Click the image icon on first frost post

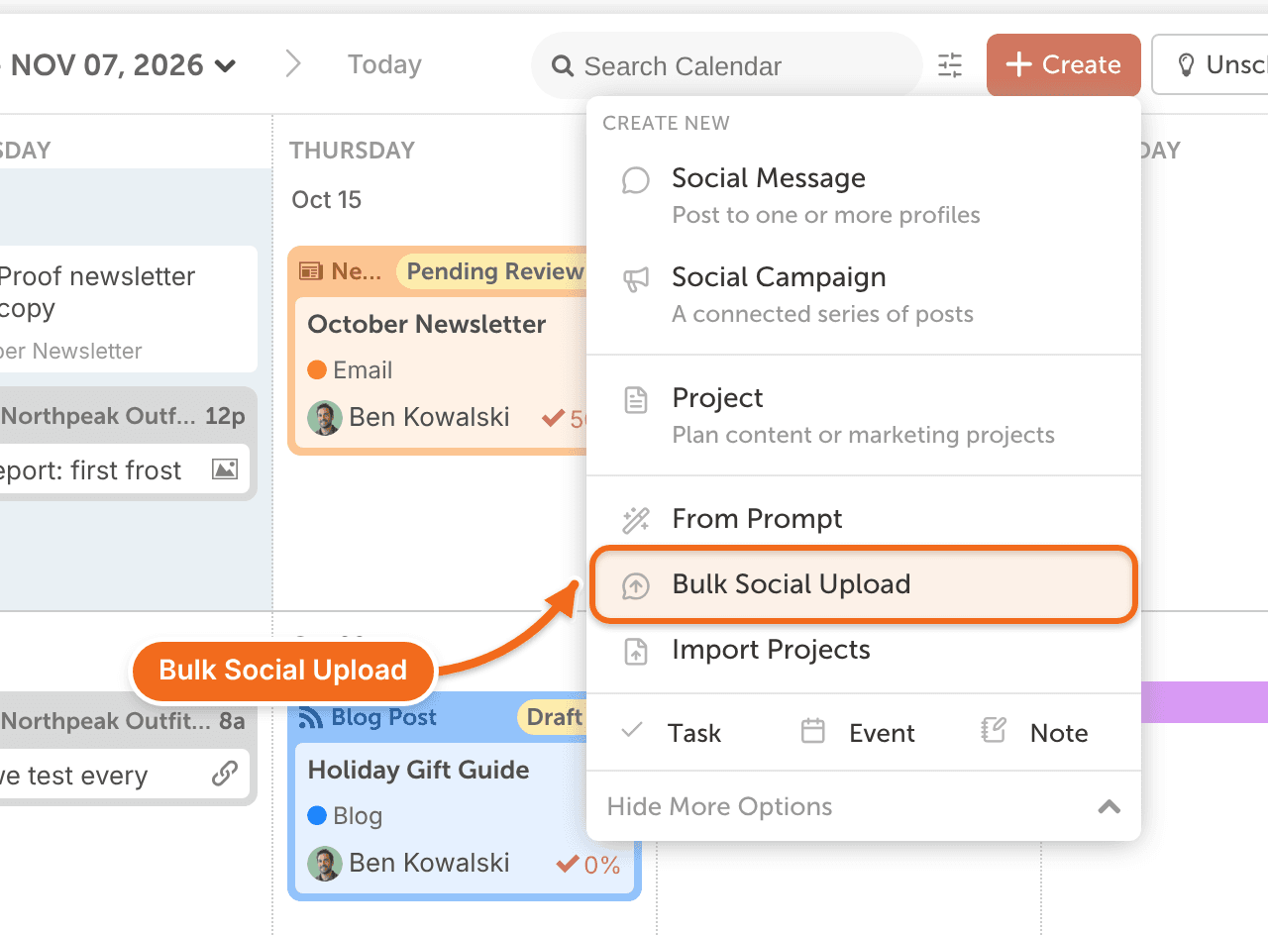click(x=225, y=469)
